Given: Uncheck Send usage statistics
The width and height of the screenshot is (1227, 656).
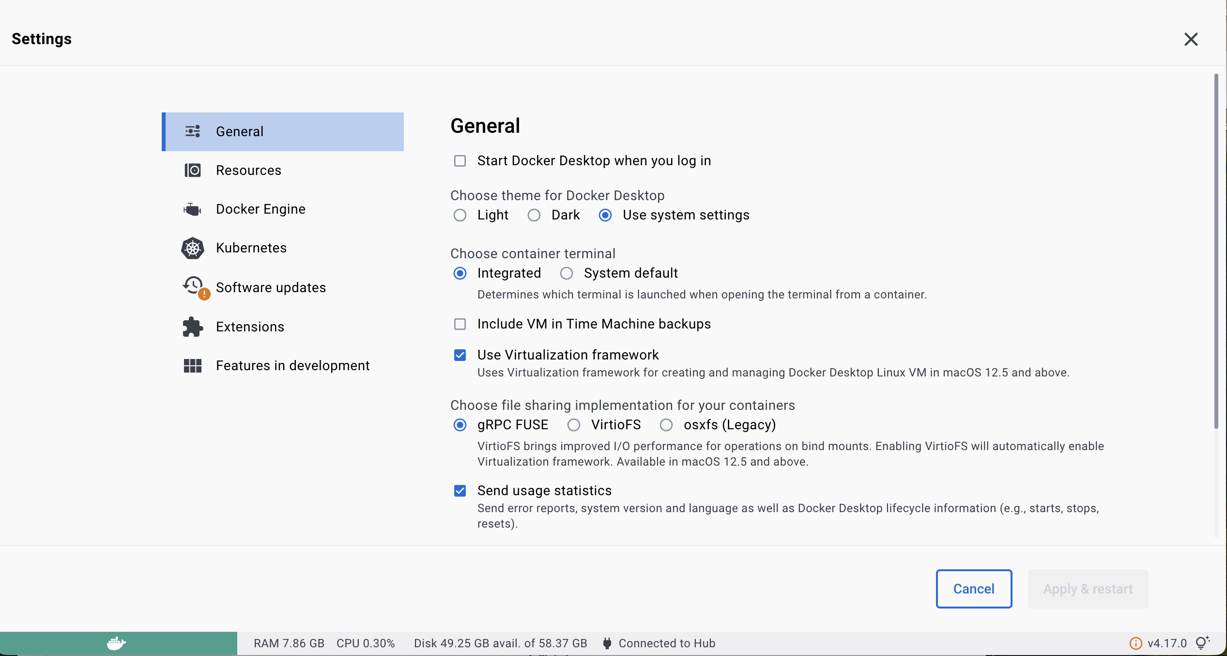Looking at the screenshot, I should (x=460, y=491).
